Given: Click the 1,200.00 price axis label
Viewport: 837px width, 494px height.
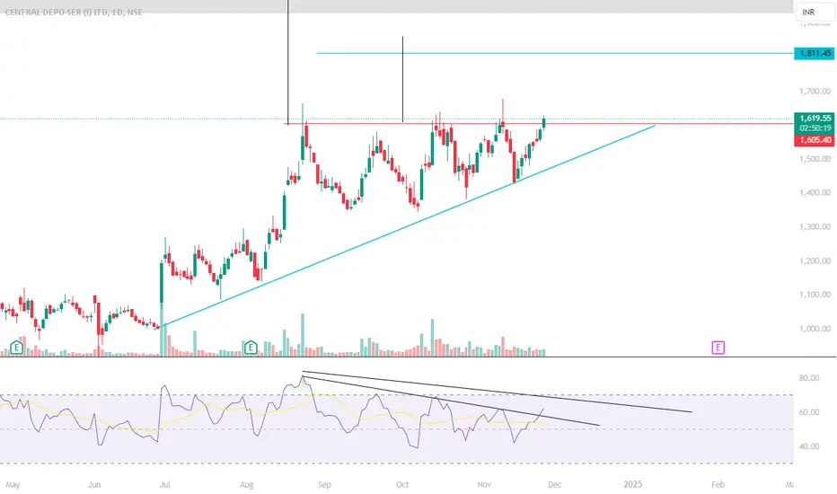Looking at the screenshot, I should (x=815, y=261).
